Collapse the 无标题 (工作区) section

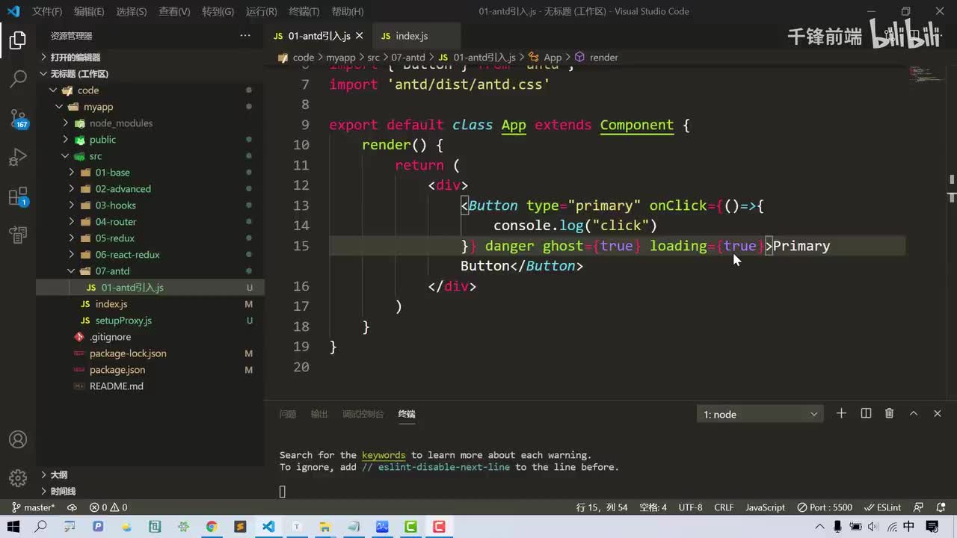pos(150,73)
